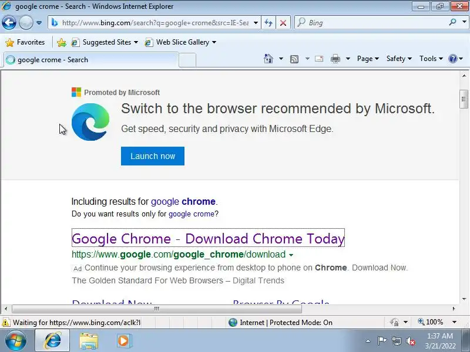Click the Launch now button
The width and height of the screenshot is (470, 352).
point(153,156)
